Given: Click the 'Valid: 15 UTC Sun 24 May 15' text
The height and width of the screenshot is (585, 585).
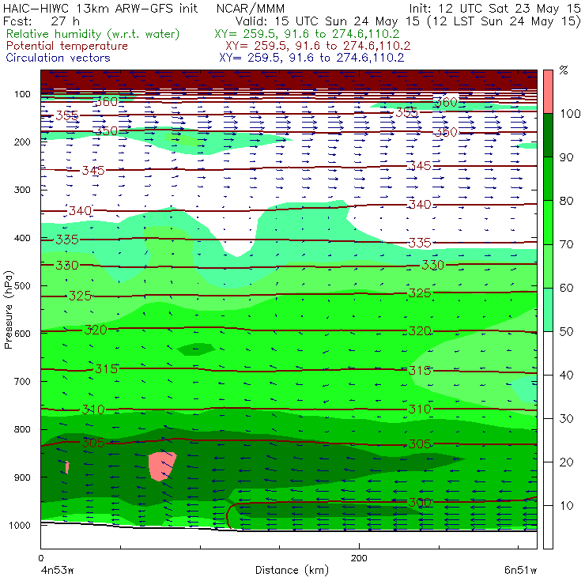Looking at the screenshot, I should click(x=329, y=21).
